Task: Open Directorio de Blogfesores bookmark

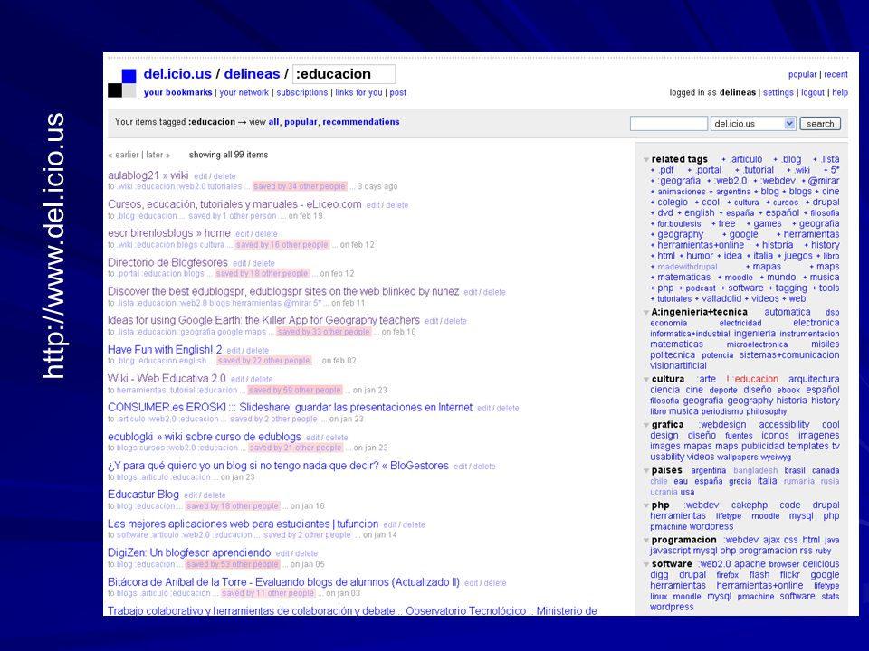Action: [x=168, y=262]
